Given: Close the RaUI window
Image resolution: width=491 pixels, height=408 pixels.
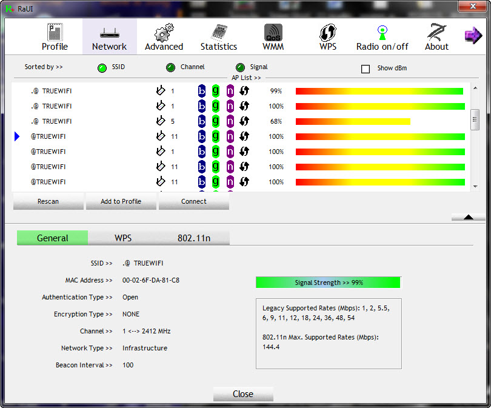Looking at the screenshot, I should click(x=473, y=6).
